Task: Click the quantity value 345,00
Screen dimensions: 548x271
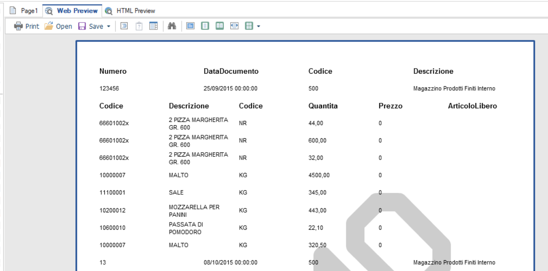Action: (x=317, y=193)
